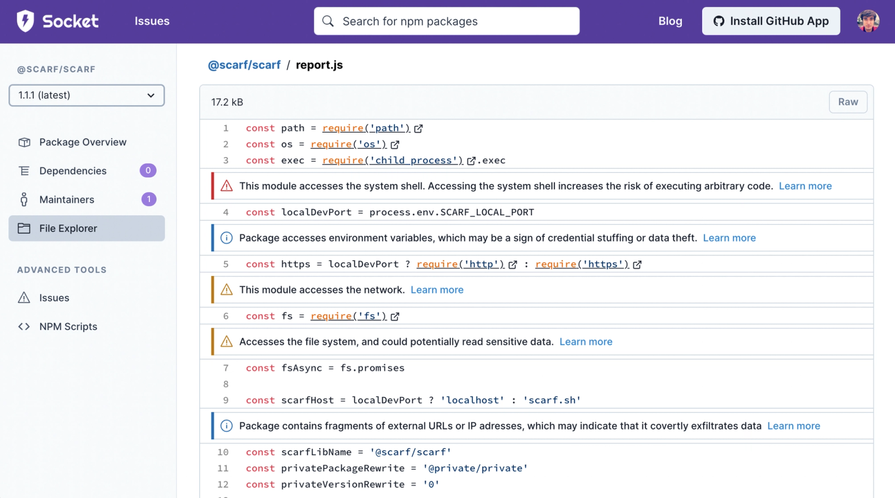Select File Explorer in sidebar
This screenshot has width=895, height=498.
coord(87,228)
